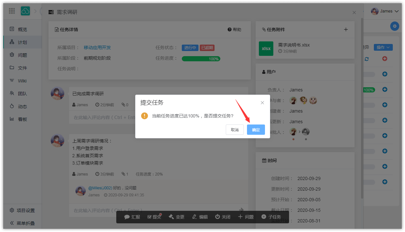Viewport: 405px width, 232px height.
Task: Open the 计划 sidebar item
Action: tap(22, 42)
